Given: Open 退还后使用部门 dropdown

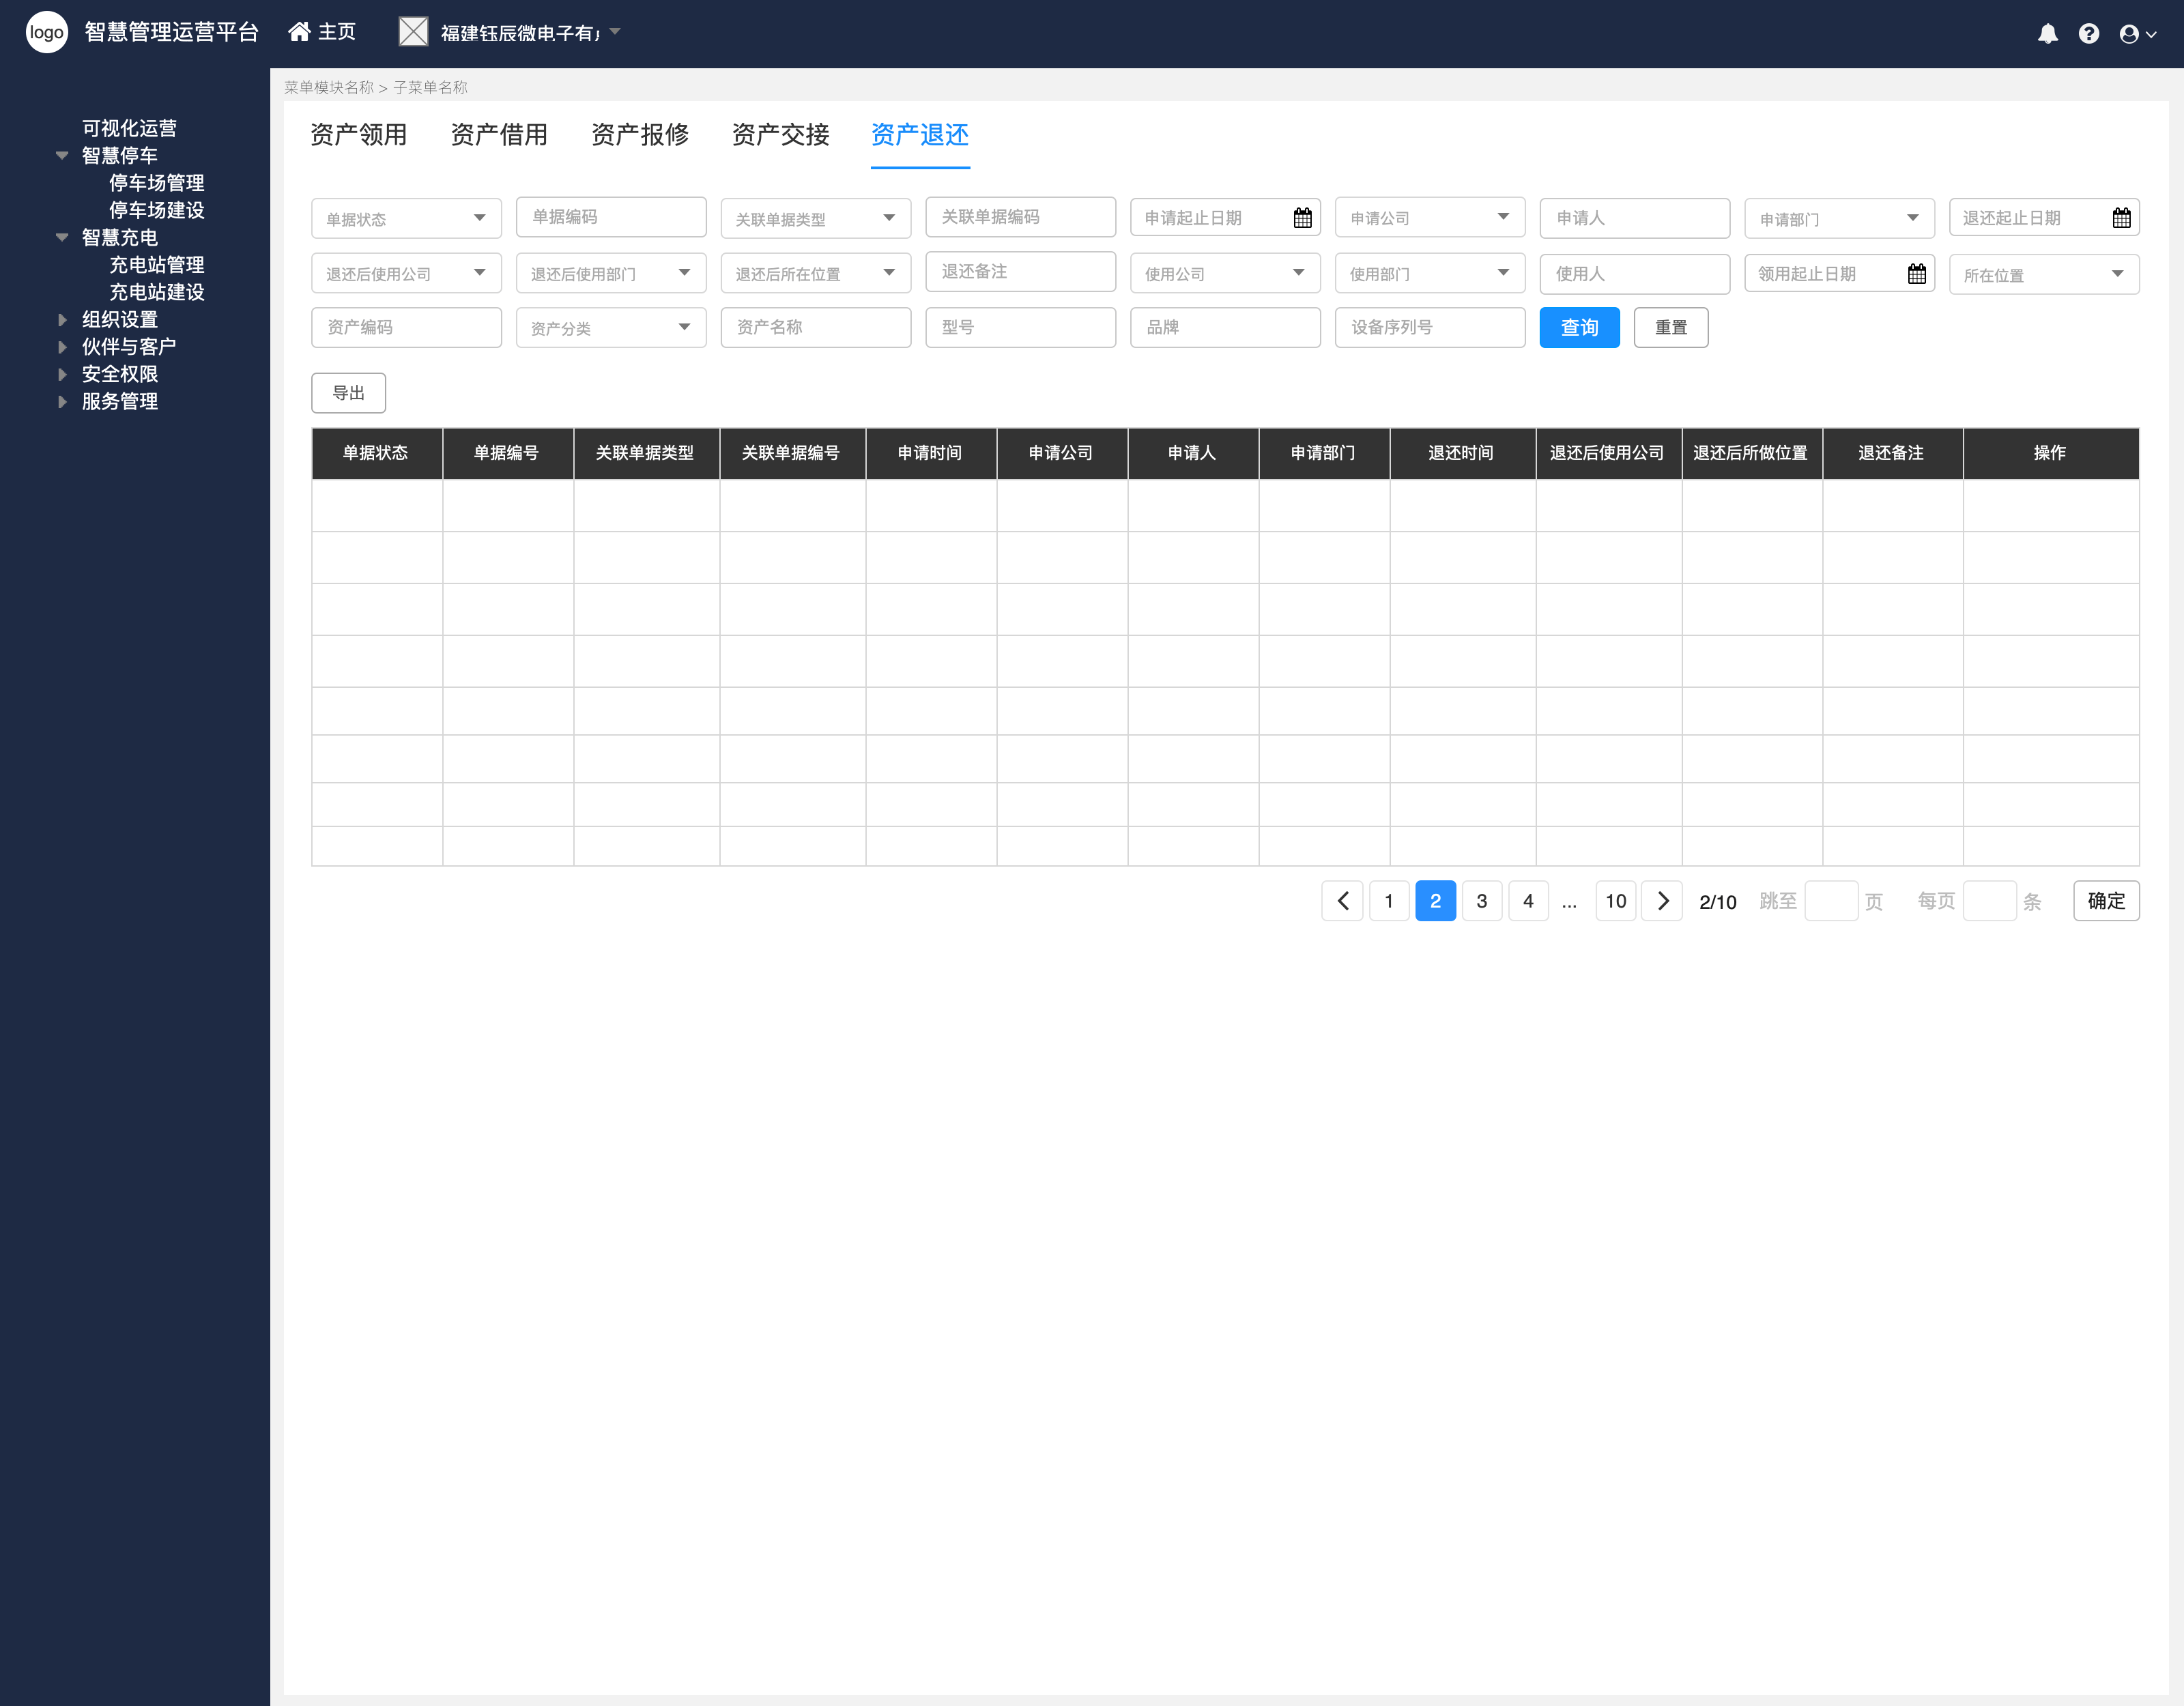Looking at the screenshot, I should coord(611,274).
